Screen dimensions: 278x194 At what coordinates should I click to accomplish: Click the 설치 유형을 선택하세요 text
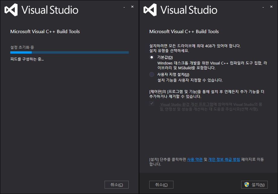point(169,51)
